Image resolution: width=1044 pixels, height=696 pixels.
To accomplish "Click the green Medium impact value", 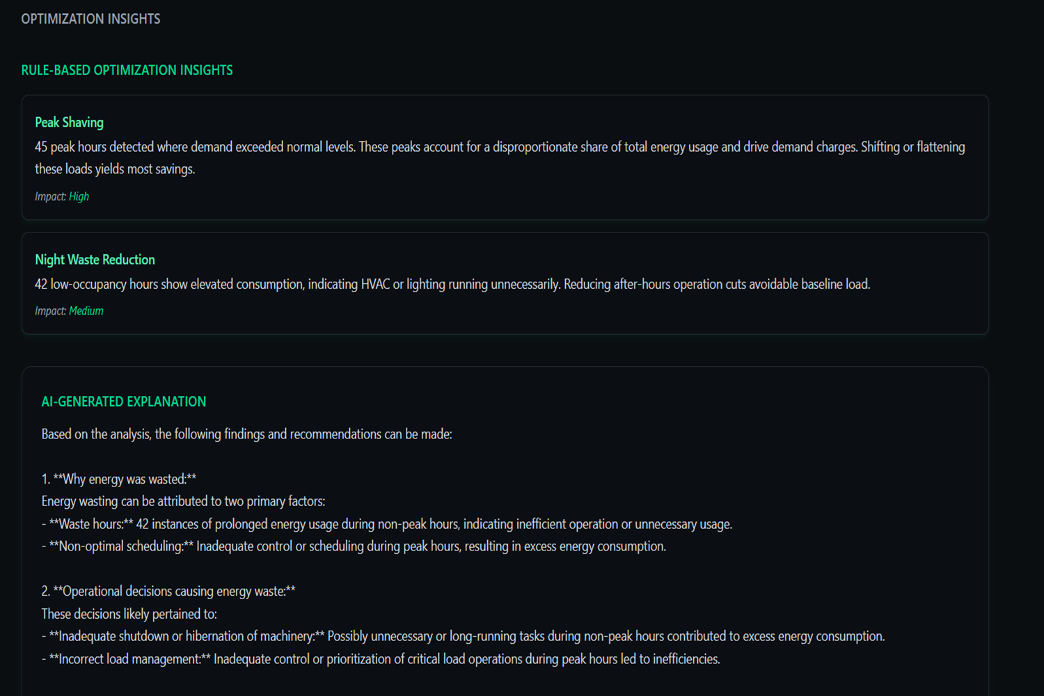I will click(x=86, y=310).
